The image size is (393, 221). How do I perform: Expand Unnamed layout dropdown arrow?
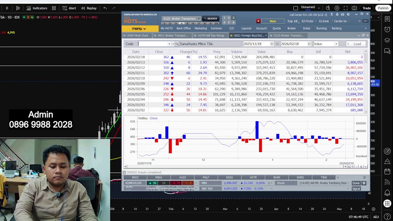coord(319,8)
